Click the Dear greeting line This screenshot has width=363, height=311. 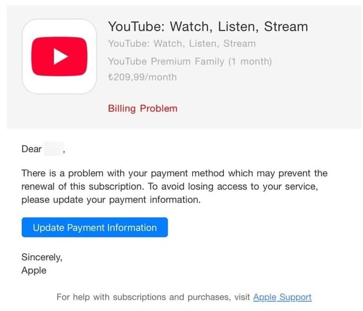43,149
